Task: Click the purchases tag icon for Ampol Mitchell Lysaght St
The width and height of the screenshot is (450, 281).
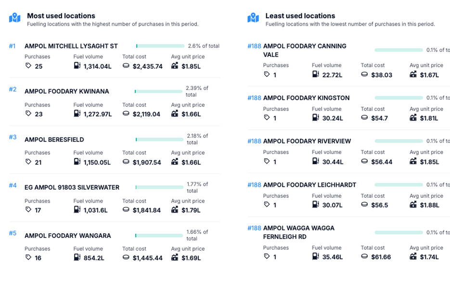Action: click(x=28, y=66)
